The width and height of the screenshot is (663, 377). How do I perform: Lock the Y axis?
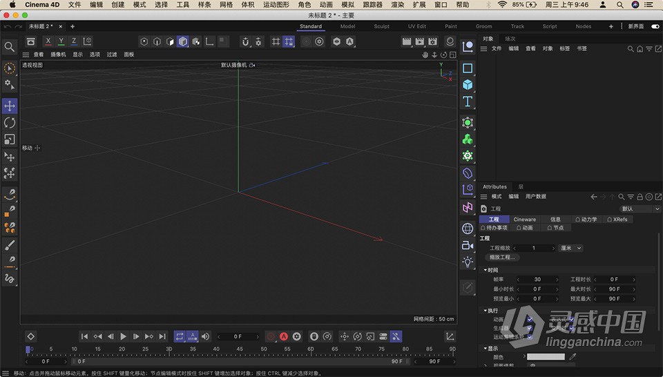coord(61,41)
